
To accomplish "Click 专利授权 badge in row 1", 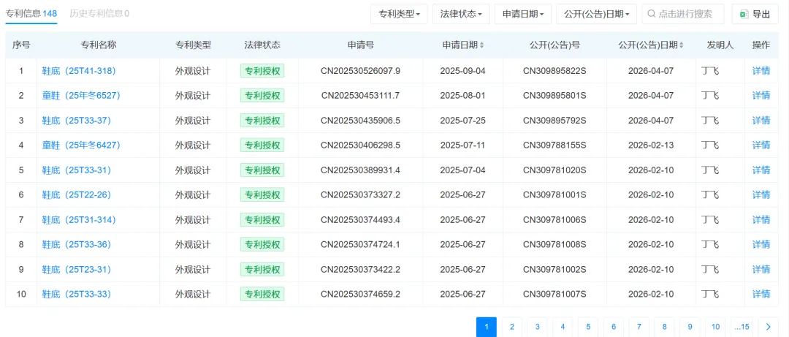I will [262, 71].
